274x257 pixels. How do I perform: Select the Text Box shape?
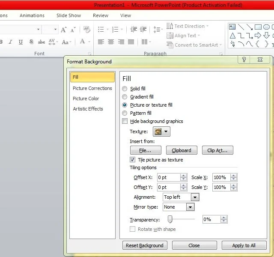(x=232, y=27)
